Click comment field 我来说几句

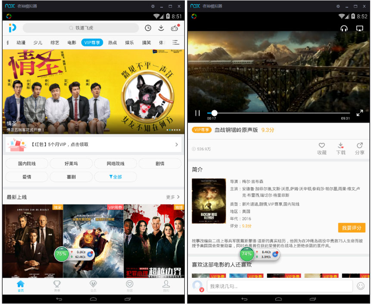[280, 286]
